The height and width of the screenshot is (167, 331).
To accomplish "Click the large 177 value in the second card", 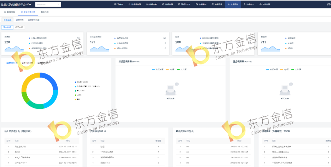I will 93,42.
